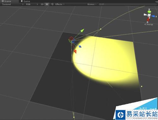Open the RGB render mode dropdown
Viewport: 158px width, 120px height.
pos(32,4)
